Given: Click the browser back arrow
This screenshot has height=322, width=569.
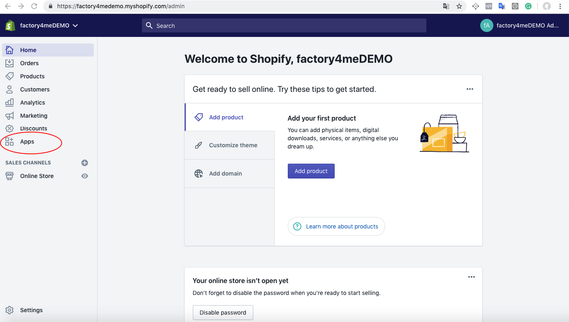Looking at the screenshot, I should (8, 6).
